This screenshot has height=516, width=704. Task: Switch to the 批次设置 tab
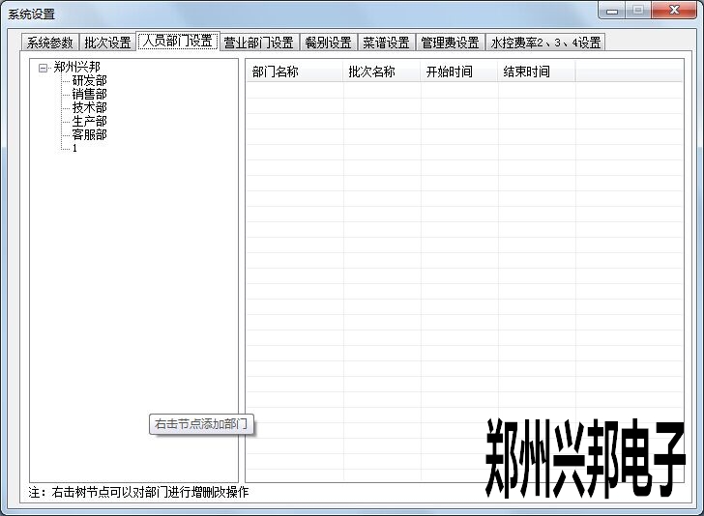[x=107, y=43]
